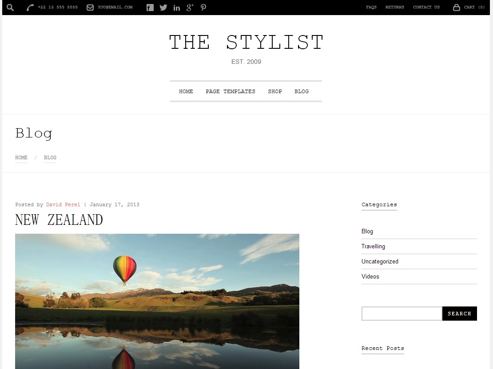This screenshot has width=493, height=369.
Task: Open the Pinterest social icon
Action: click(203, 8)
